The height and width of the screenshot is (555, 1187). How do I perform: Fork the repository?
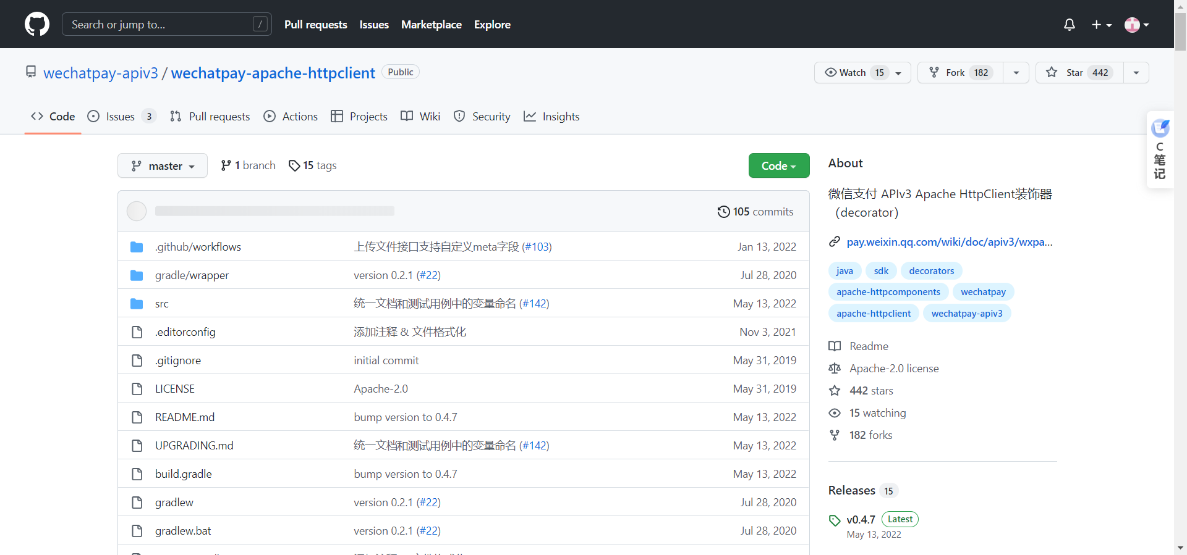(960, 73)
